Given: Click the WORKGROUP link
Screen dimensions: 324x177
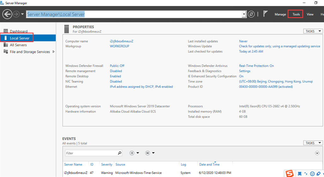Looking at the screenshot, I should [x=120, y=46].
